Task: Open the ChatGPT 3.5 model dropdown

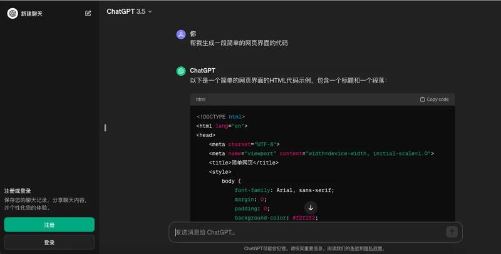Action: pyautogui.click(x=129, y=11)
